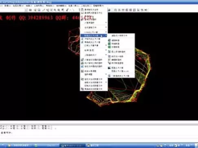This screenshot has height=148, width=198.
Task: Click 方格网法土方计算 icon menu entry
Action: point(91,39)
